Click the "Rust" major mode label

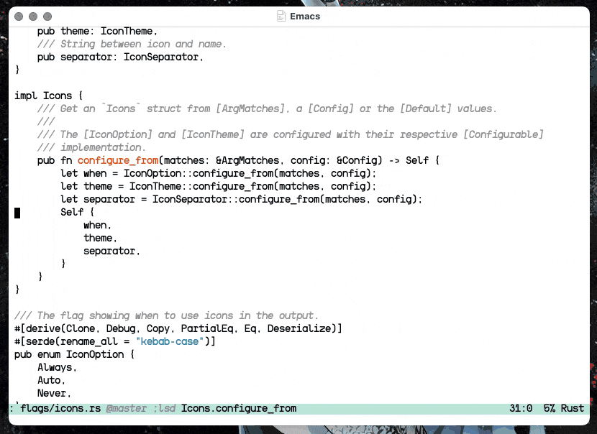click(x=573, y=408)
